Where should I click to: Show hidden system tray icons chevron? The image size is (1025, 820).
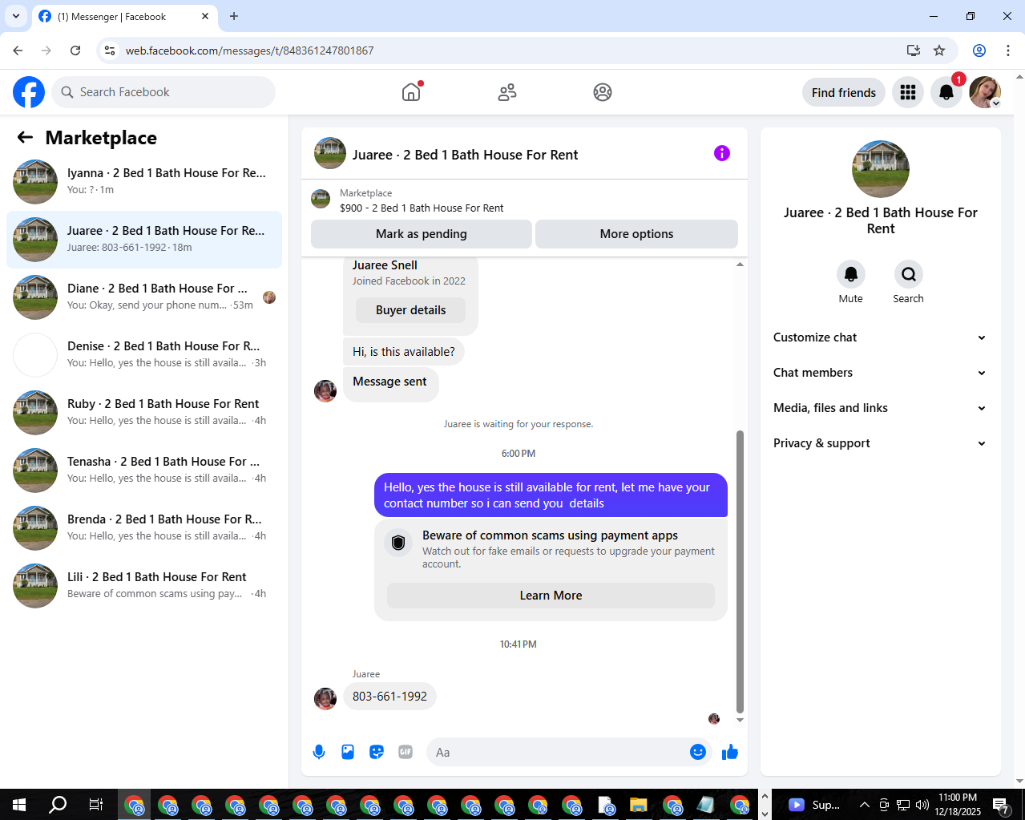[864, 805]
